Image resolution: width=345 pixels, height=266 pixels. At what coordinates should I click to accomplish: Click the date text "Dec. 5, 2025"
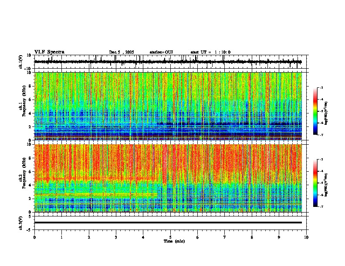[122, 52]
